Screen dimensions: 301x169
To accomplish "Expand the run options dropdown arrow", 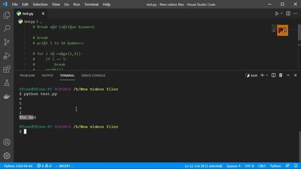I will (x=281, y=14).
